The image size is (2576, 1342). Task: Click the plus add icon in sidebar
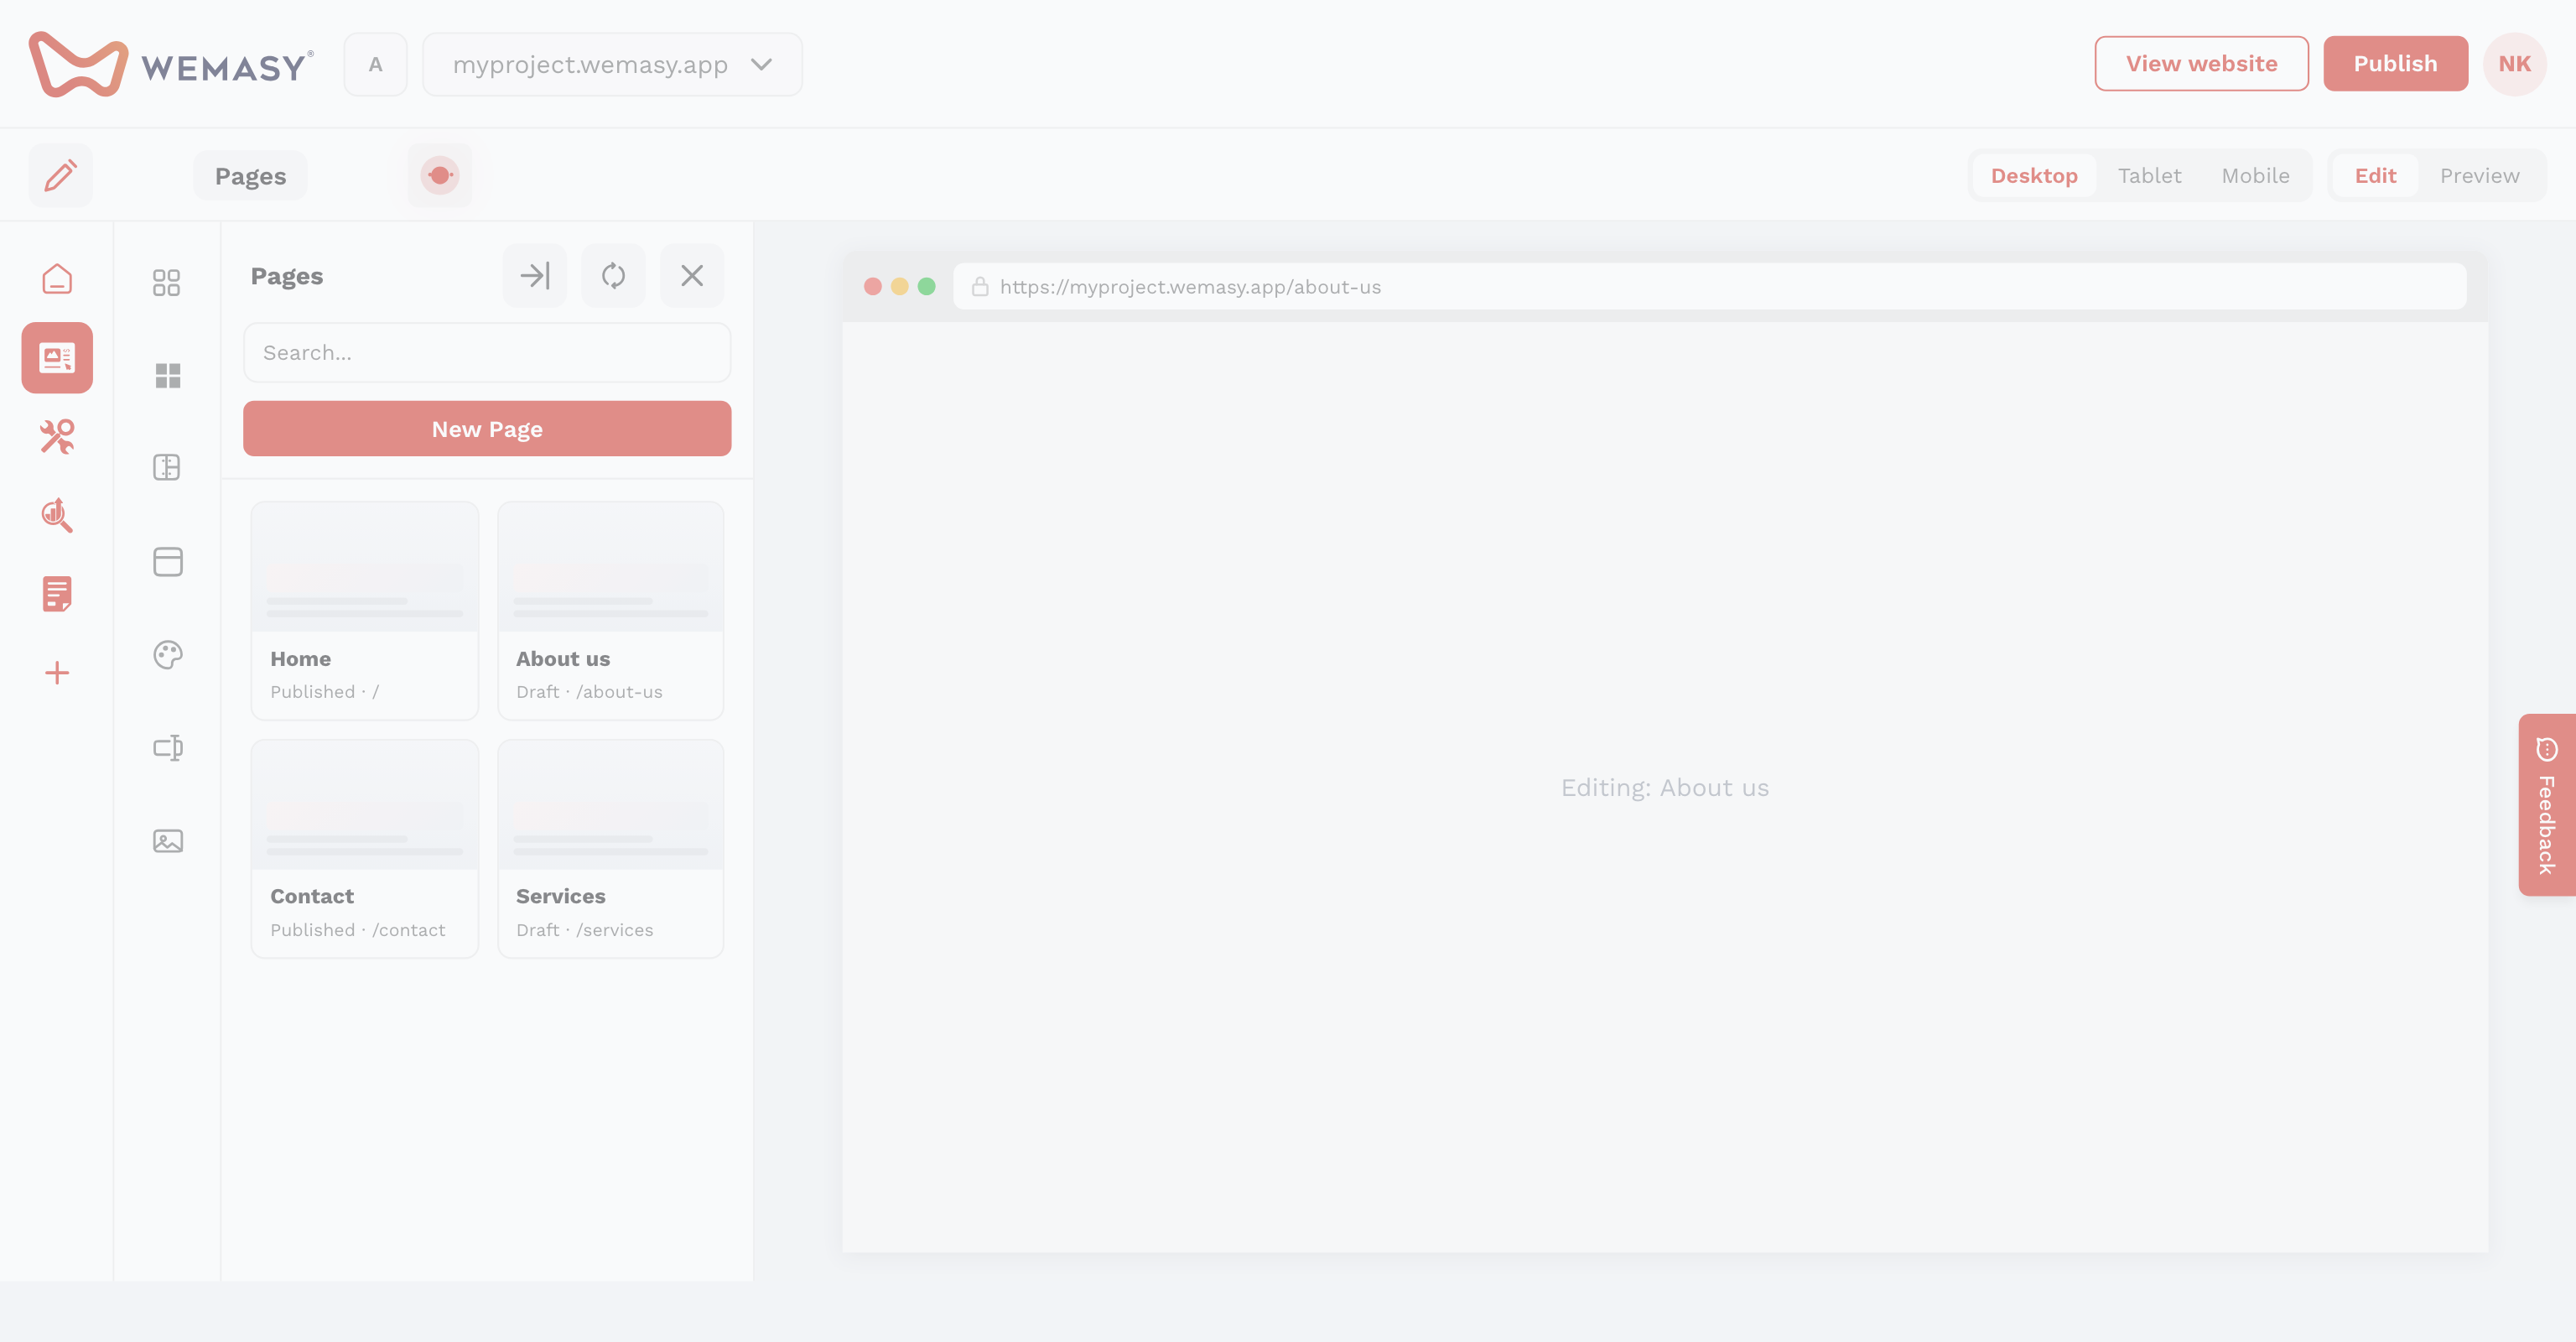[57, 672]
